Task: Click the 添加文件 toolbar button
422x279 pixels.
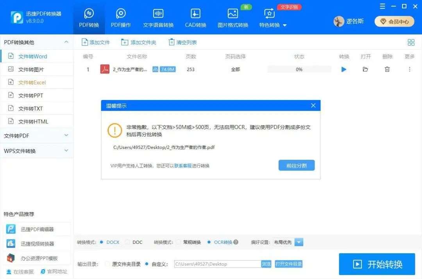Action: coord(96,42)
